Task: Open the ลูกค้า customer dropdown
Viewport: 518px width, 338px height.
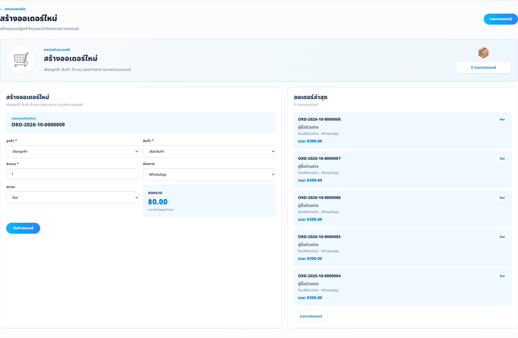Action: click(x=73, y=151)
